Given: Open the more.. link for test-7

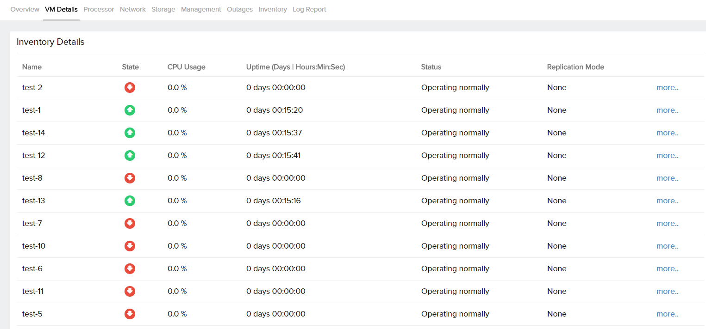Looking at the screenshot, I should [x=667, y=223].
